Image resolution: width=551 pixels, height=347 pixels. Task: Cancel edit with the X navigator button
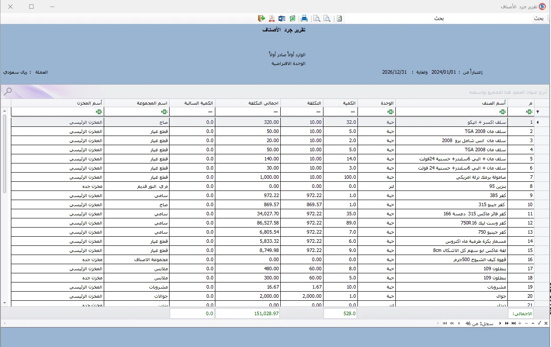(545, 323)
